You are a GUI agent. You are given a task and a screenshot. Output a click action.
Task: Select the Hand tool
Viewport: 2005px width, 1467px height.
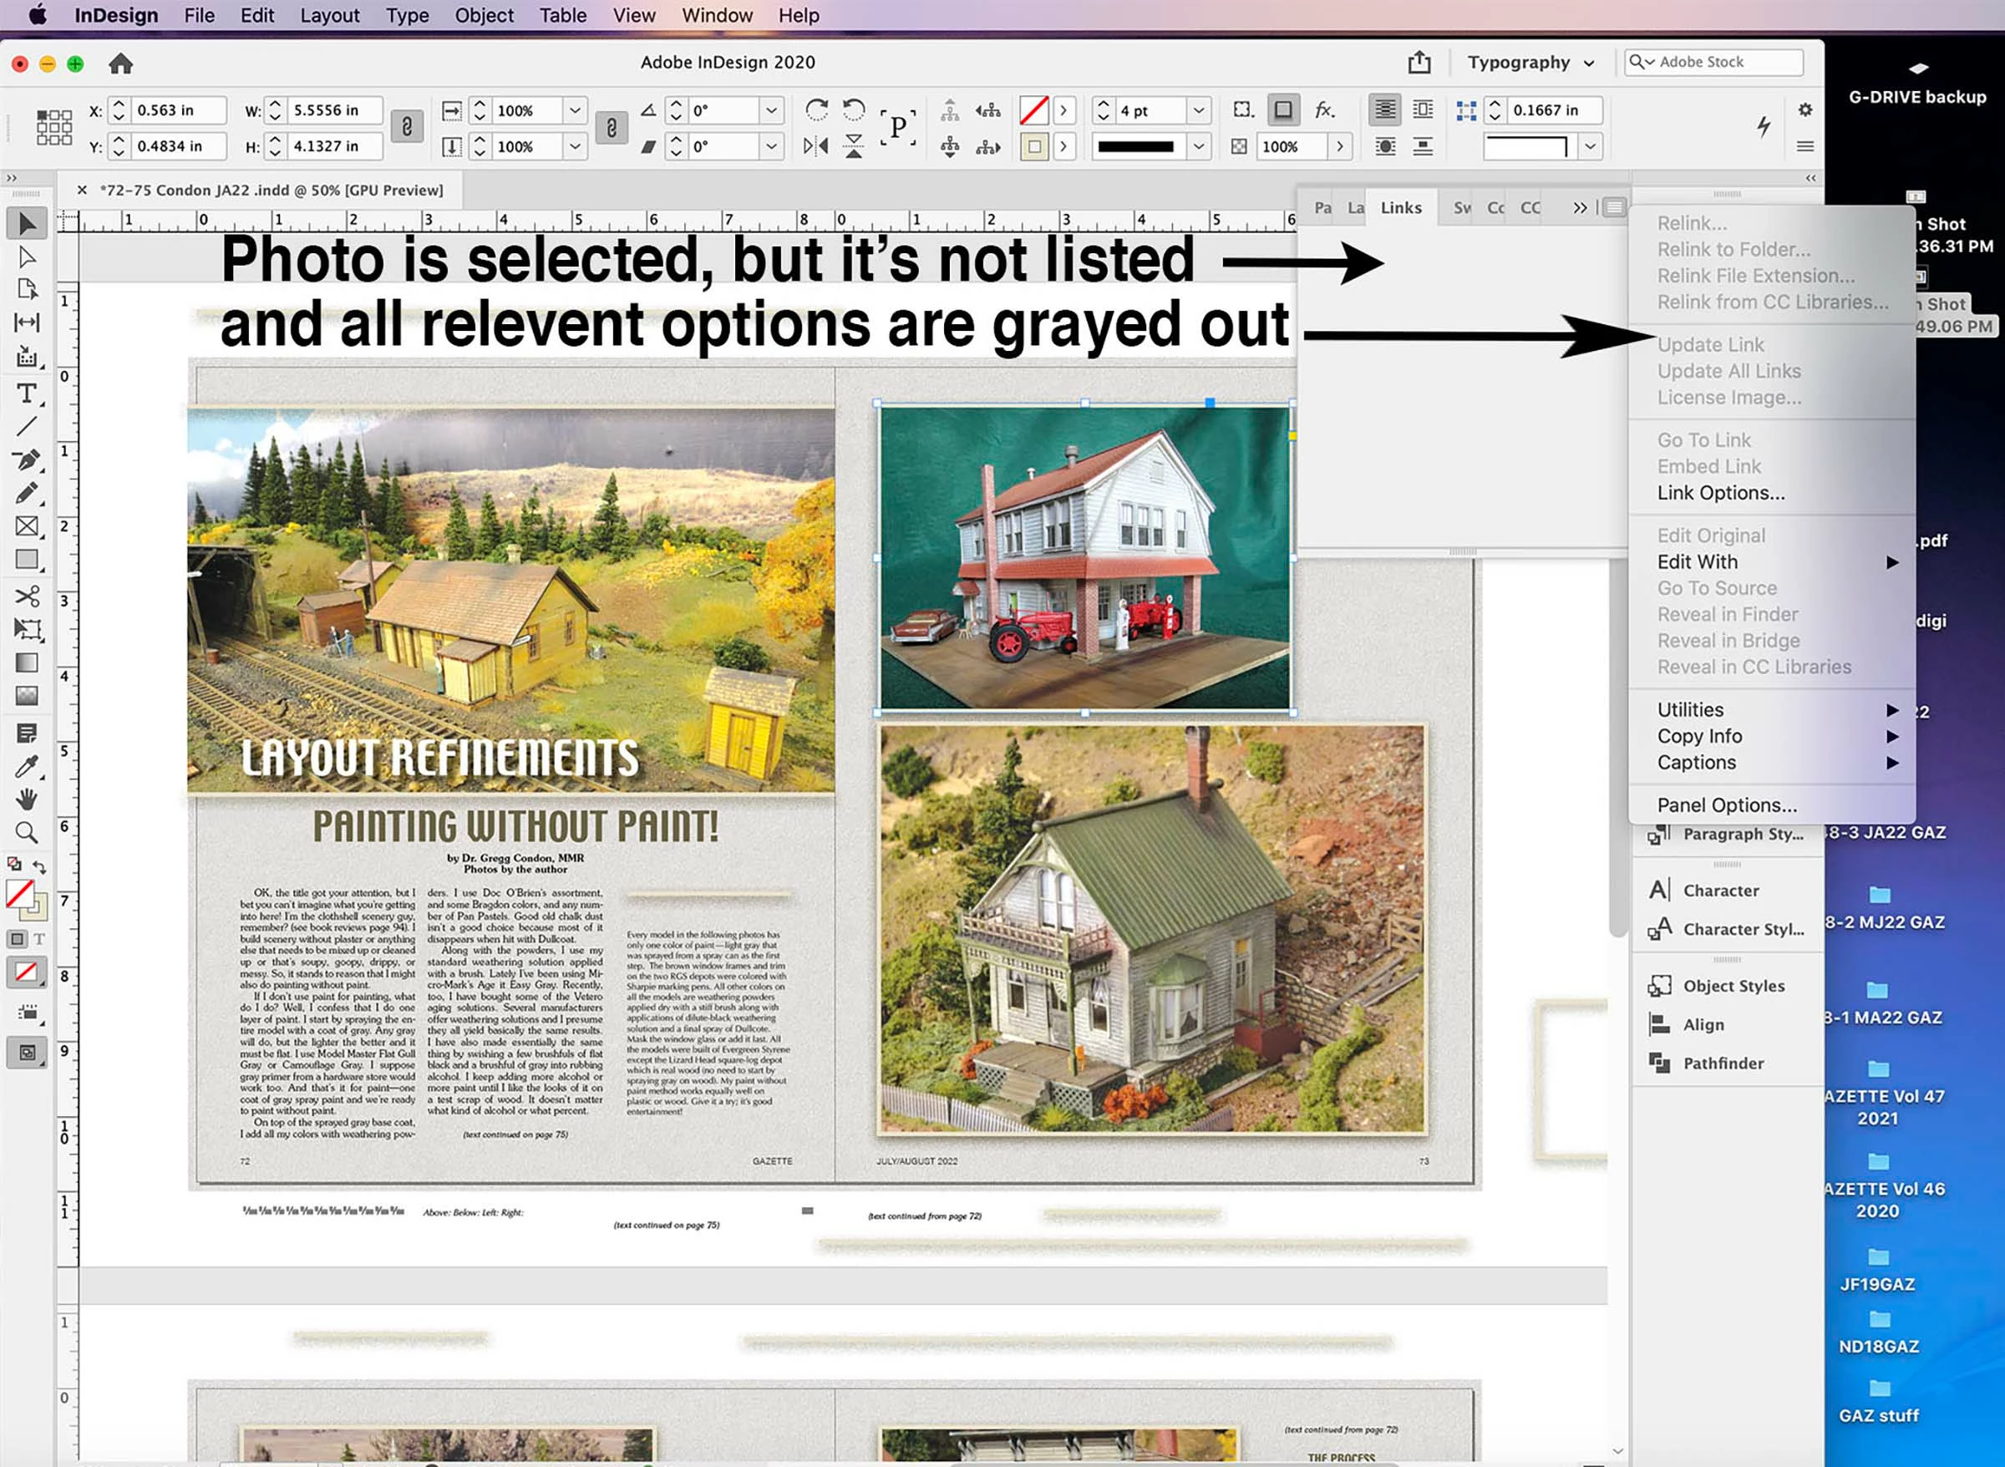click(x=27, y=799)
